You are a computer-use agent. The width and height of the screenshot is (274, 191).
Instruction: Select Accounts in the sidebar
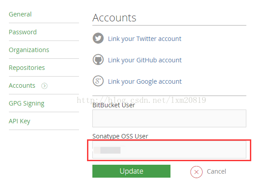22,85
